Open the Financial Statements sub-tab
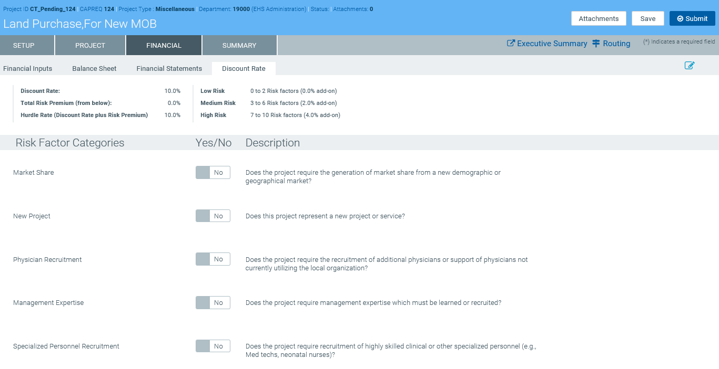The image size is (719, 369). (169, 69)
